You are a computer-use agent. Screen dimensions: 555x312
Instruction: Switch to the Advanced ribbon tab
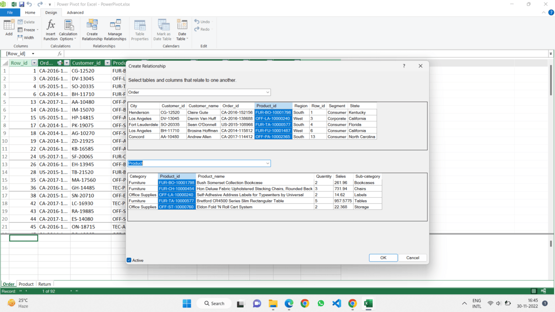tap(75, 13)
